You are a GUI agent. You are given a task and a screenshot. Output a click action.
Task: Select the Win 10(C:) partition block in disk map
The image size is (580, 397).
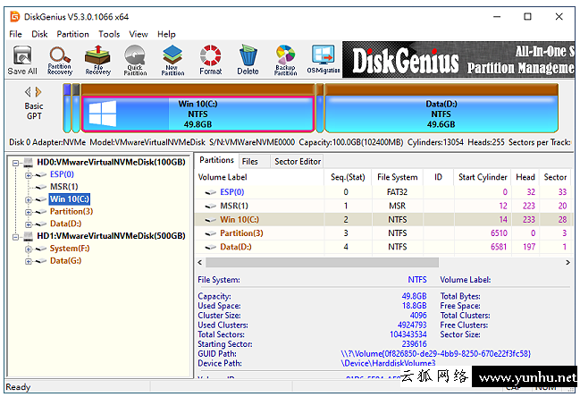(198, 114)
